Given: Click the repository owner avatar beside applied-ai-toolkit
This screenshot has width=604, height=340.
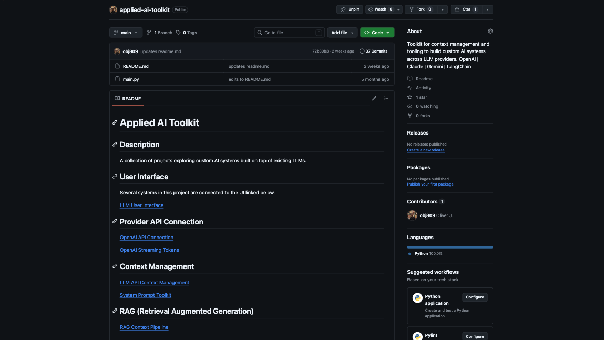Looking at the screenshot, I should 113,9.
